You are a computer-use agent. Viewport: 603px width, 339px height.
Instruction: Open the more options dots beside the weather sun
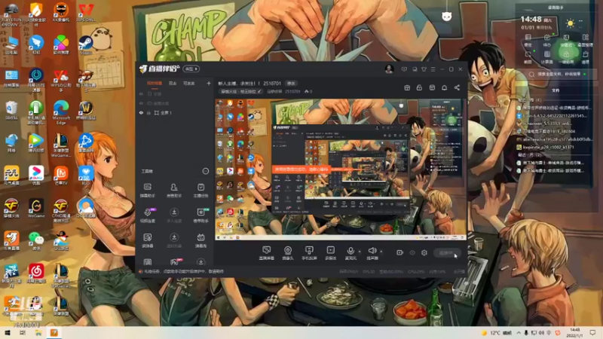(x=580, y=21)
